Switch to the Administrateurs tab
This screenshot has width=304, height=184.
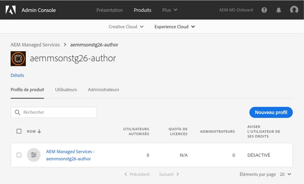pyautogui.click(x=103, y=90)
